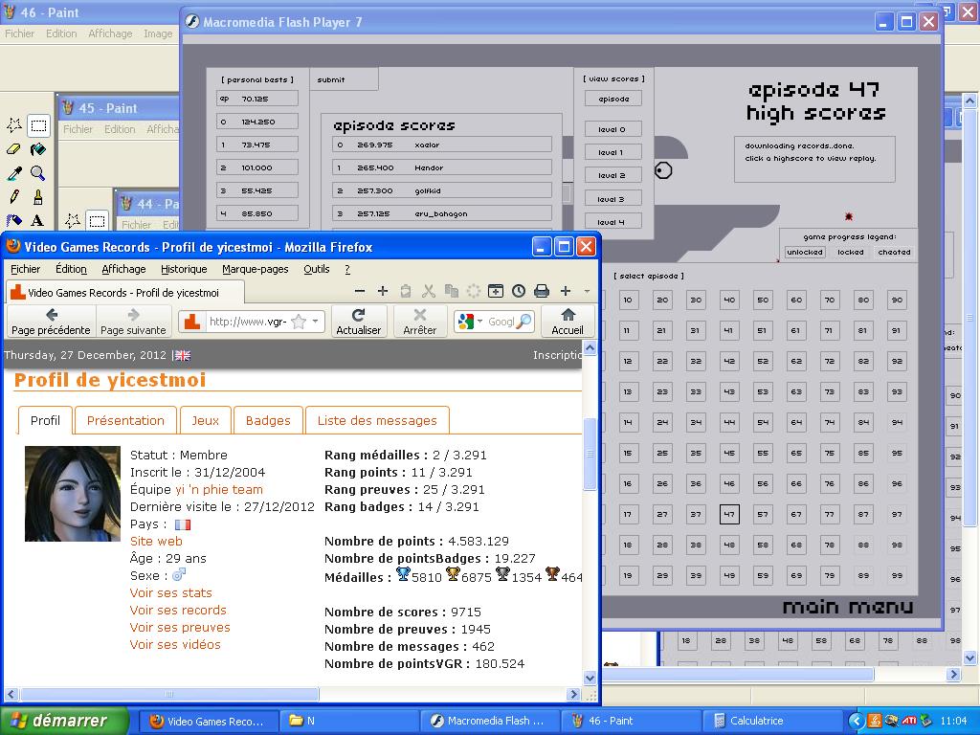
Task: Open the Historique menu in Firefox
Action: click(184, 269)
